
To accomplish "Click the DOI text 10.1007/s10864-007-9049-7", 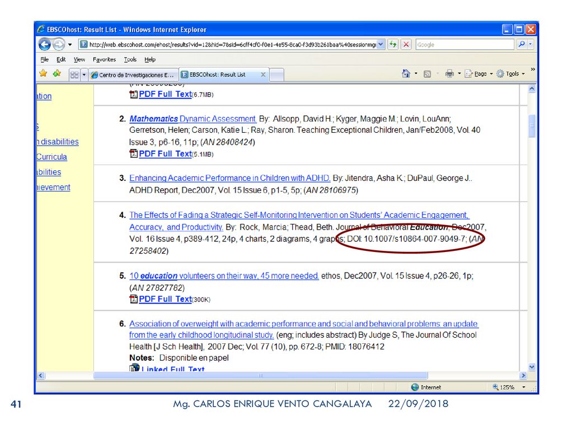I will [415, 239].
